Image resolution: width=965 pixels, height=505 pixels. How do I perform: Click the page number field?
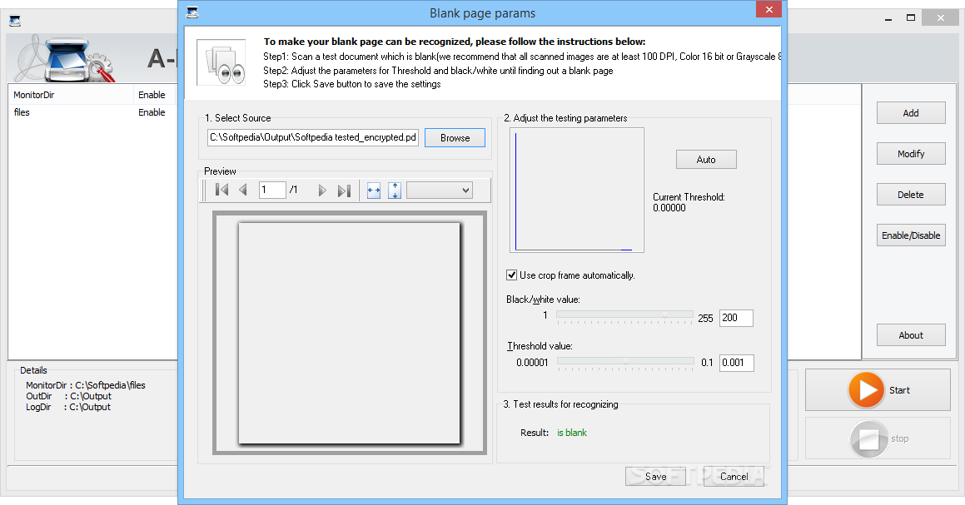(272, 190)
